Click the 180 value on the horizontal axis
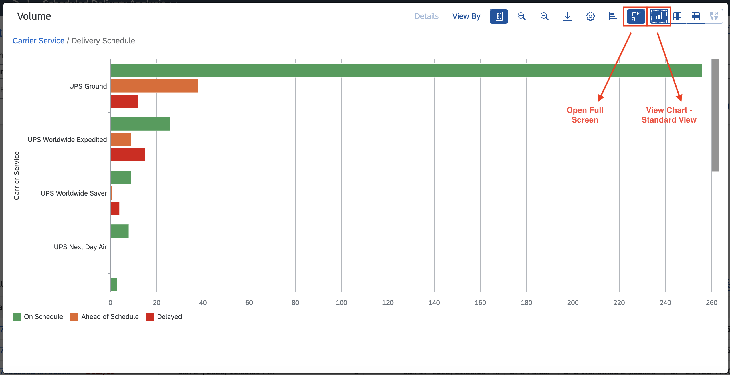This screenshot has width=730, height=375. click(527, 302)
